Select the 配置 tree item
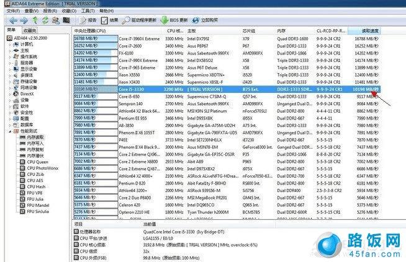Viewport: 406px width, 262px height. pyautogui.click(x=21, y=118)
